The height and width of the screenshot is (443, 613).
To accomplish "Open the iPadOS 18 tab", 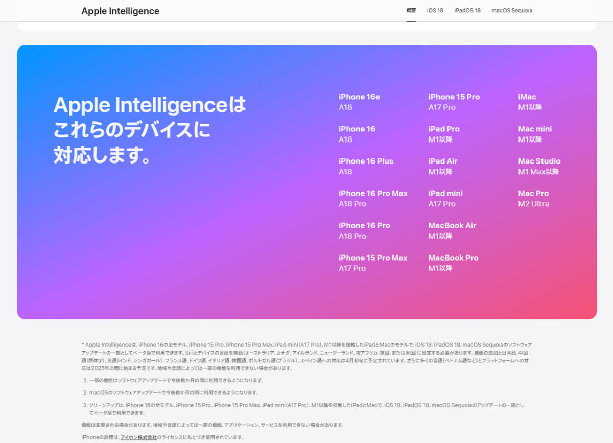I will pyautogui.click(x=467, y=10).
